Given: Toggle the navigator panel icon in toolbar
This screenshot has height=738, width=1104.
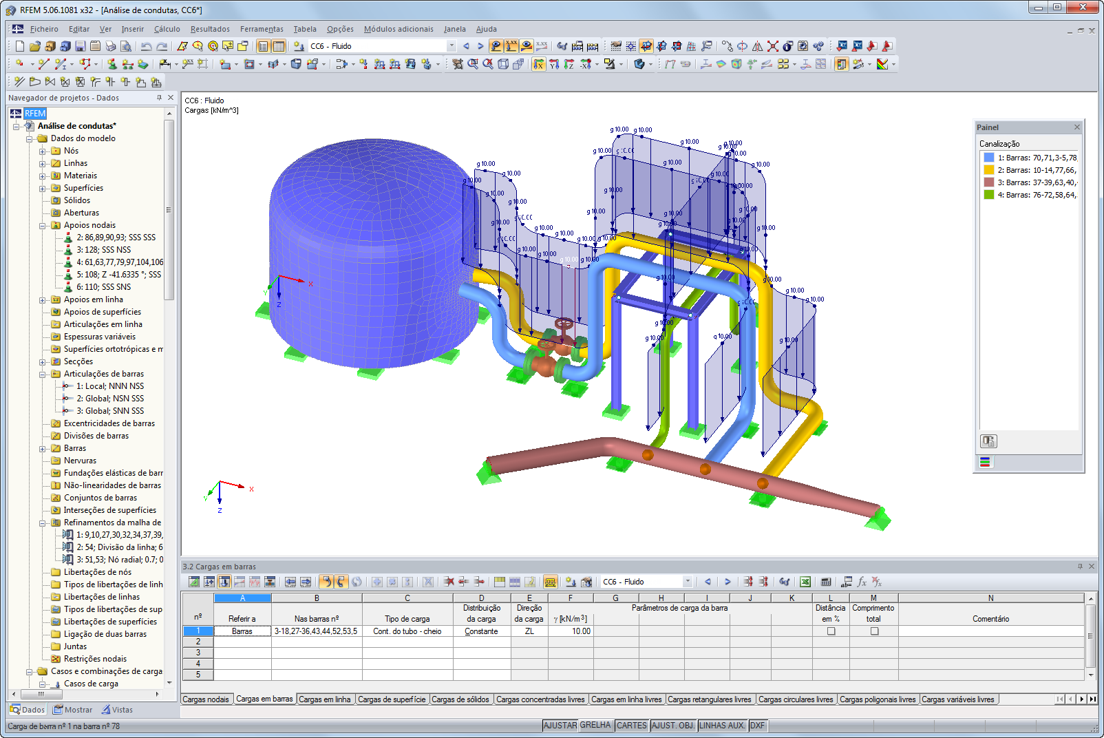Looking at the screenshot, I should (263, 46).
